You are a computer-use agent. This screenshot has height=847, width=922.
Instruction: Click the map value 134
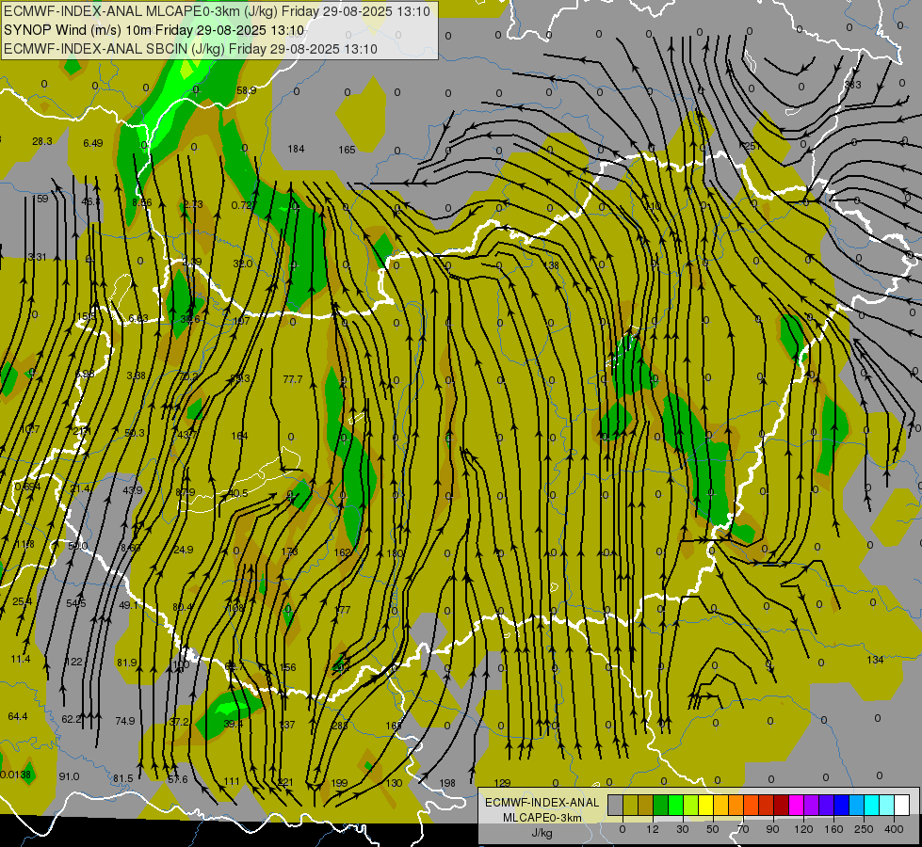point(875,660)
